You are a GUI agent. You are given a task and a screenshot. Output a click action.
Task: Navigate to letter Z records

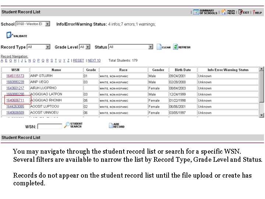click(68, 60)
